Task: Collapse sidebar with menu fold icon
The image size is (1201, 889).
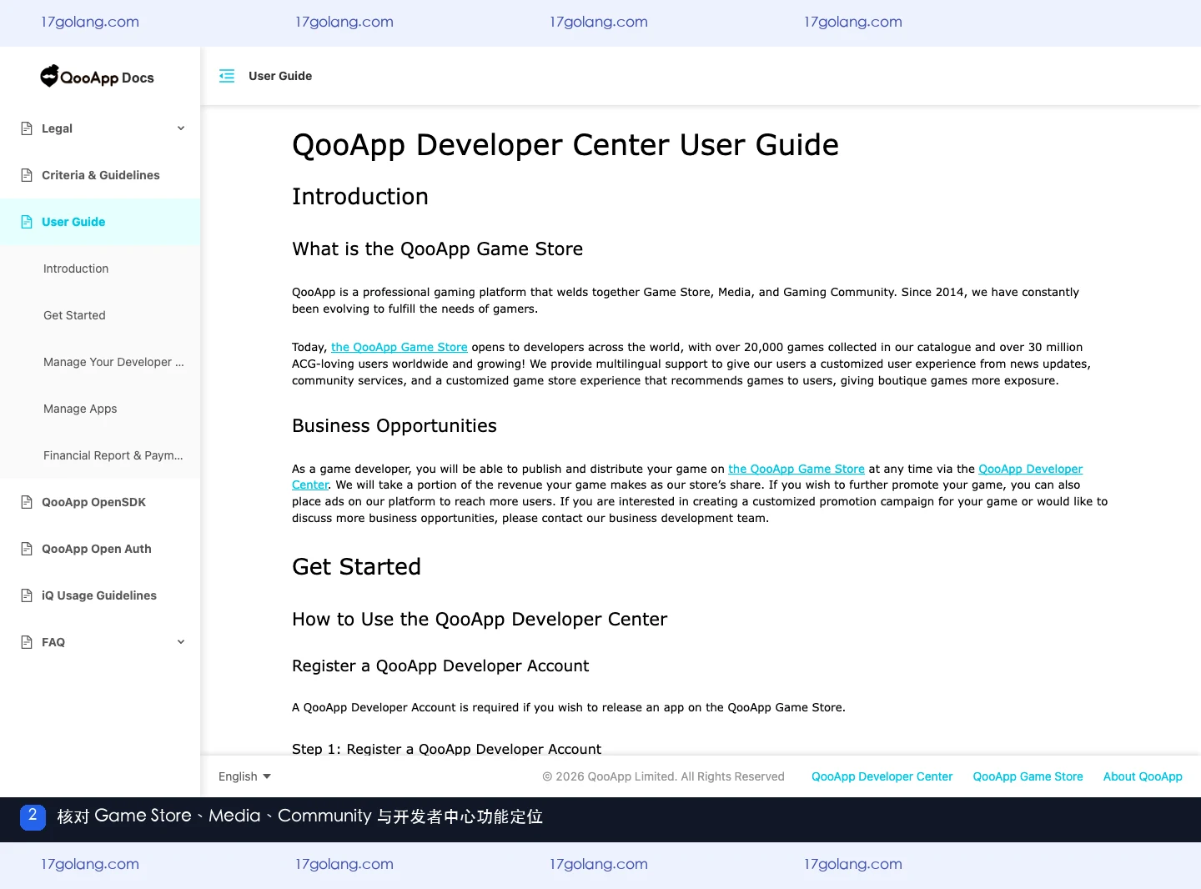Action: pyautogui.click(x=227, y=76)
